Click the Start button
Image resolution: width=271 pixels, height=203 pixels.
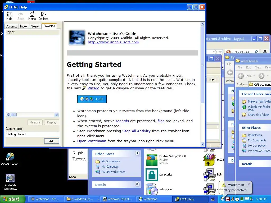coord(13,199)
